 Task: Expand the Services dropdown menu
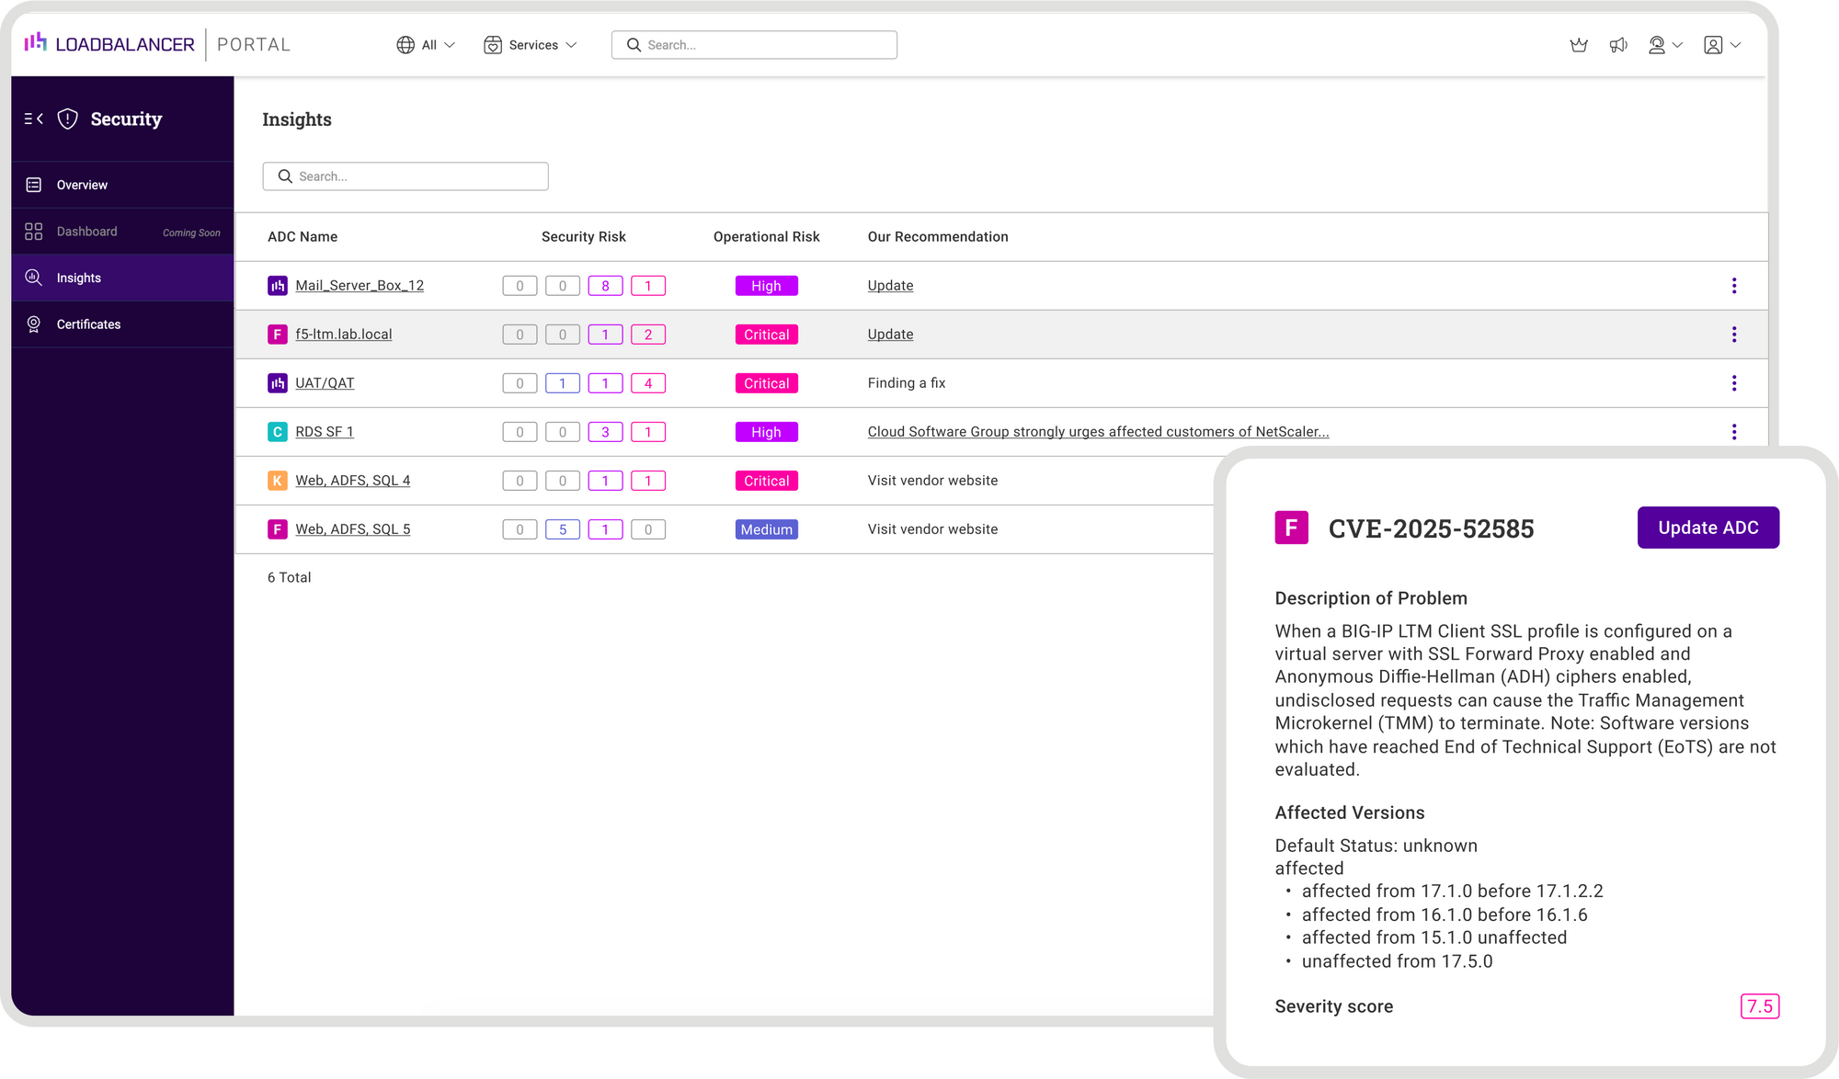point(531,45)
